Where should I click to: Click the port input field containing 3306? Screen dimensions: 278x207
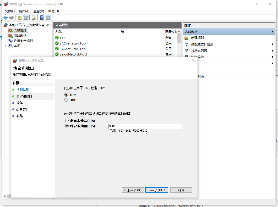tap(145, 126)
